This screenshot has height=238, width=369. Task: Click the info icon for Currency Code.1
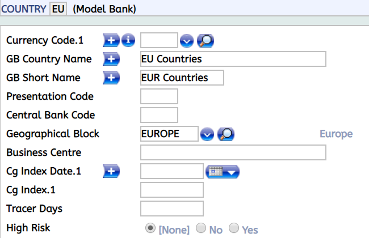pos(128,40)
